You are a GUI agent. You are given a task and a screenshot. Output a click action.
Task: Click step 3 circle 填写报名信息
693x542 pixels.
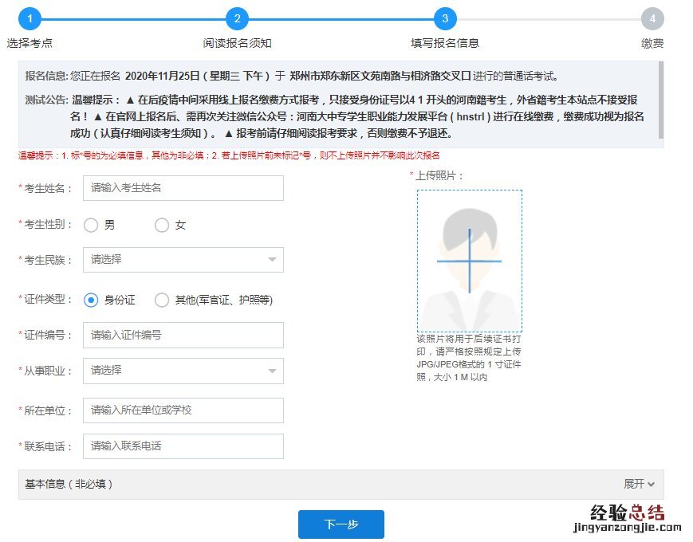[x=445, y=18]
